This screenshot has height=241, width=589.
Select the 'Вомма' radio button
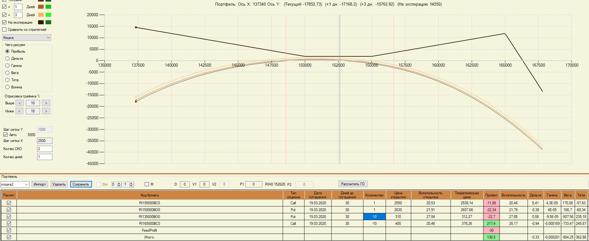click(x=7, y=87)
